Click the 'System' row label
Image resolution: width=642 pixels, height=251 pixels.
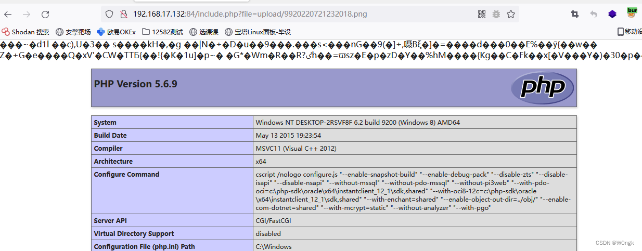(x=105, y=123)
